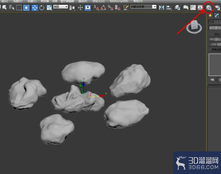Click the selected object name field

215,22
